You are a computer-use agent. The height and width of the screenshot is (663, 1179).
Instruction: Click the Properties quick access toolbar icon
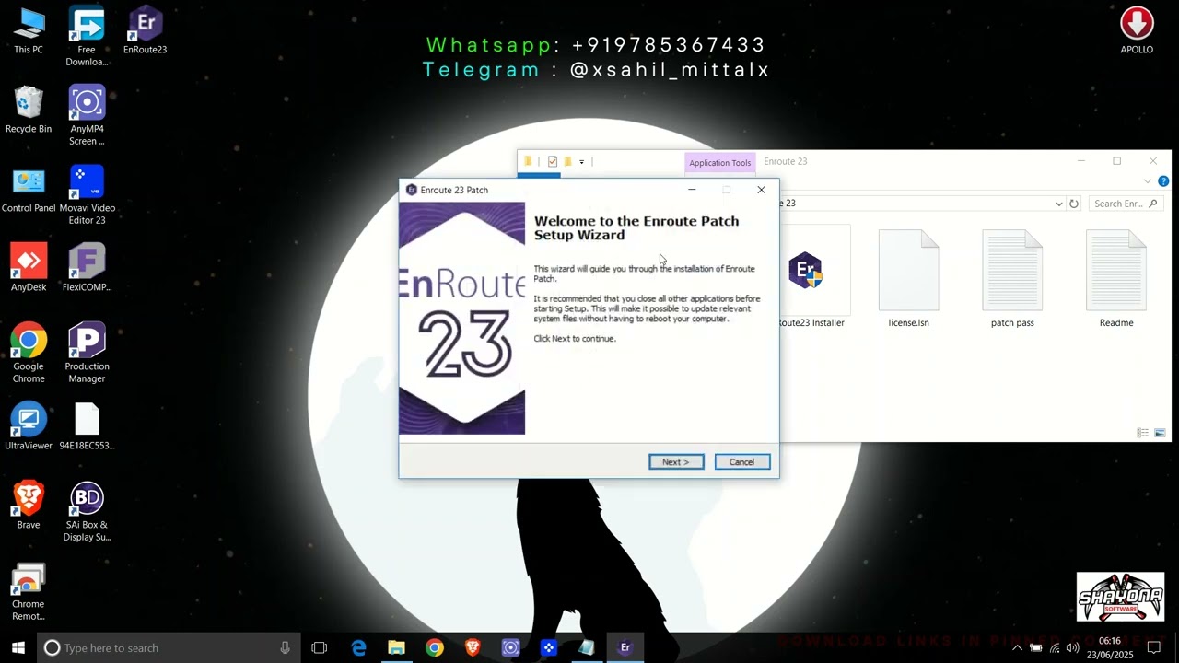pyautogui.click(x=552, y=161)
